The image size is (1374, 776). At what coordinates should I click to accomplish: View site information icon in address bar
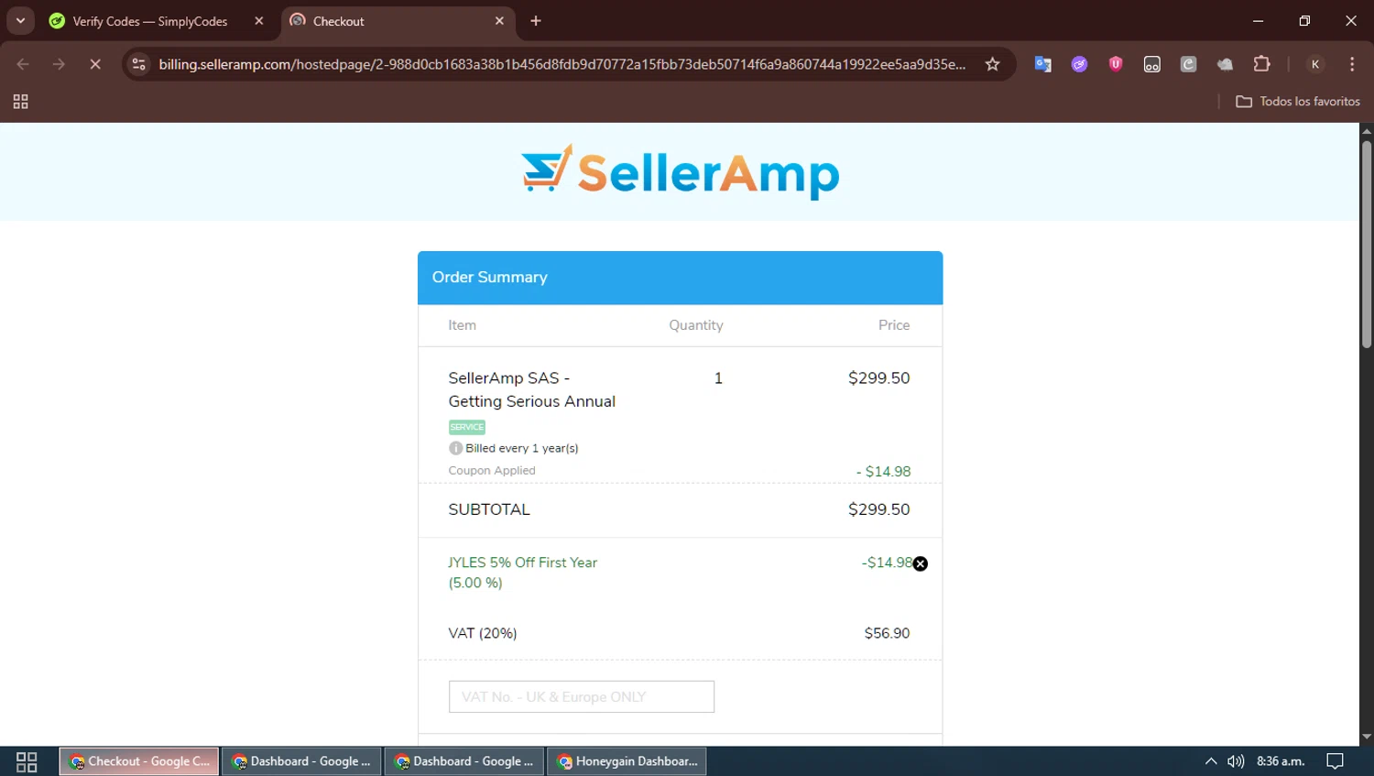[x=138, y=64]
